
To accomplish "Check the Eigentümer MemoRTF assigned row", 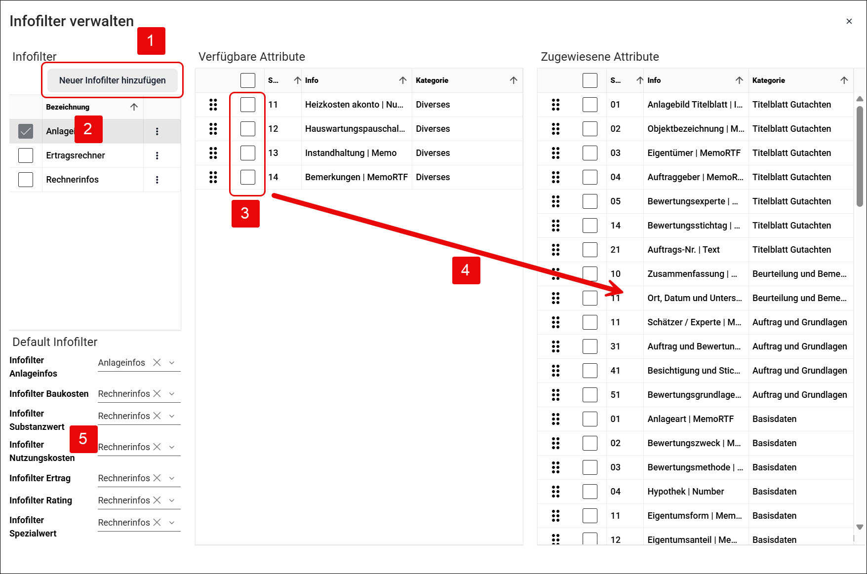I will [x=590, y=153].
